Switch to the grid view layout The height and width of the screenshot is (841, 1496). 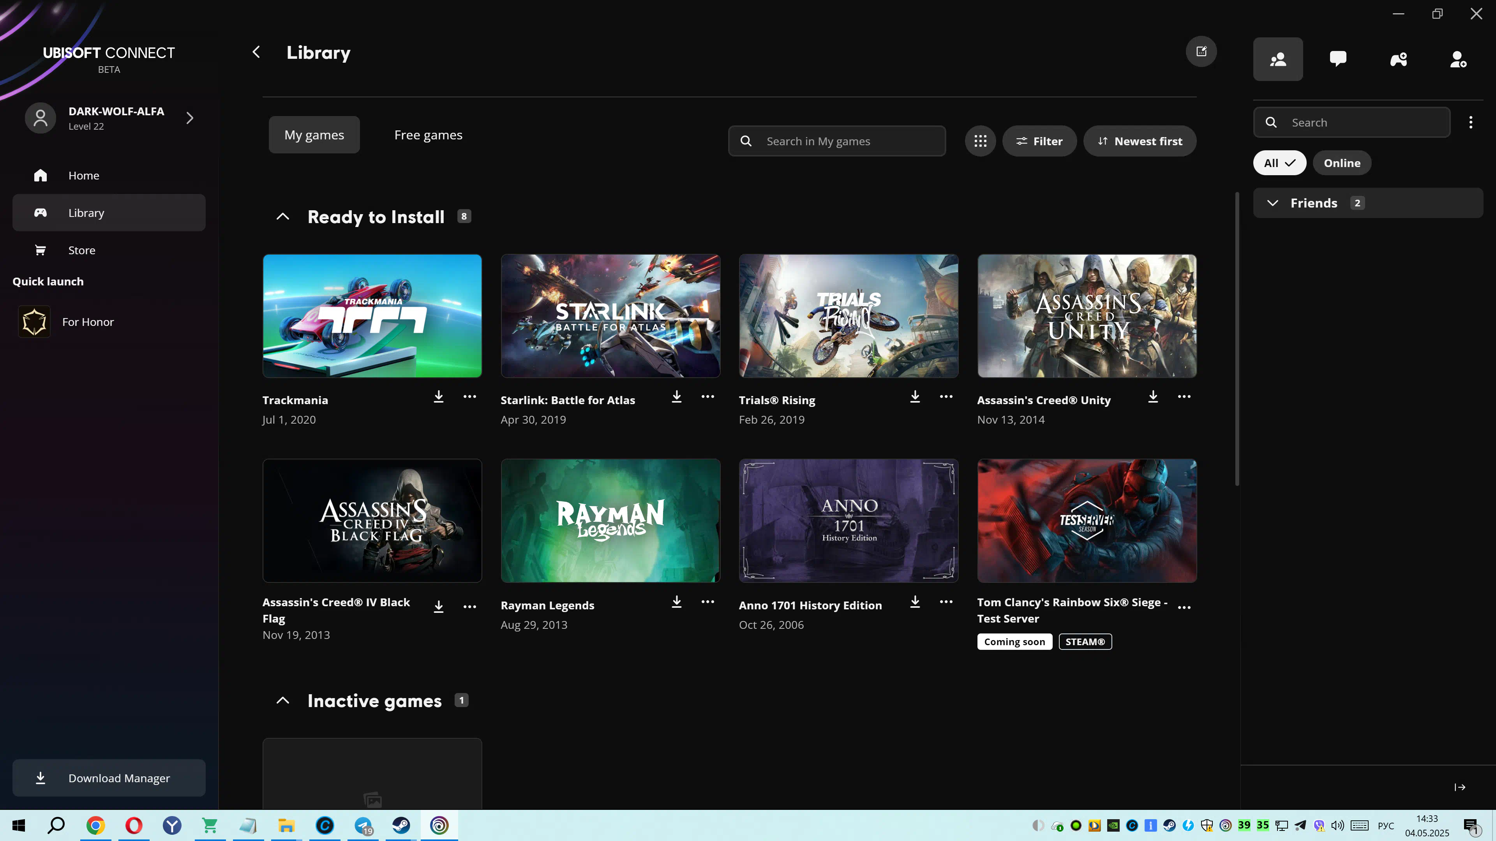(980, 141)
